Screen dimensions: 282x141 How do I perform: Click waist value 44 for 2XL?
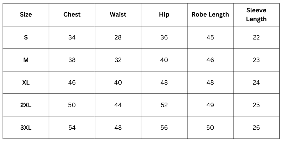coord(118,105)
